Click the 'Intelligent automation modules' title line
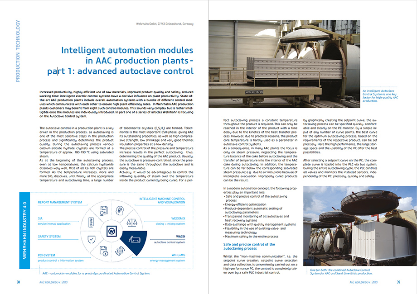This screenshot has height=294, width=417. point(127,50)
